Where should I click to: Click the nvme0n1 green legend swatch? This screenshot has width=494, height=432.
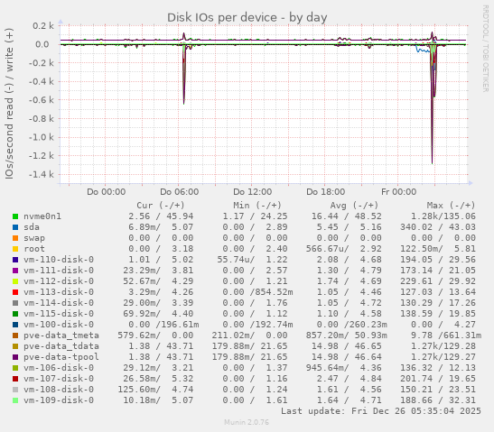click(x=15, y=216)
